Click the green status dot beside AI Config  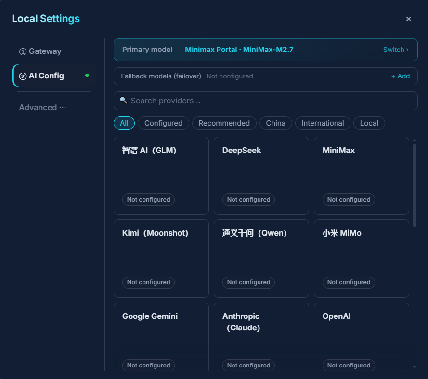click(x=87, y=76)
